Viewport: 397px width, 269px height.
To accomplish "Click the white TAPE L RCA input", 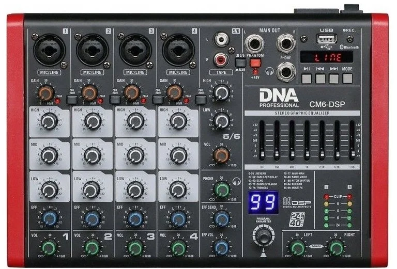I will pyautogui.click(x=221, y=40).
